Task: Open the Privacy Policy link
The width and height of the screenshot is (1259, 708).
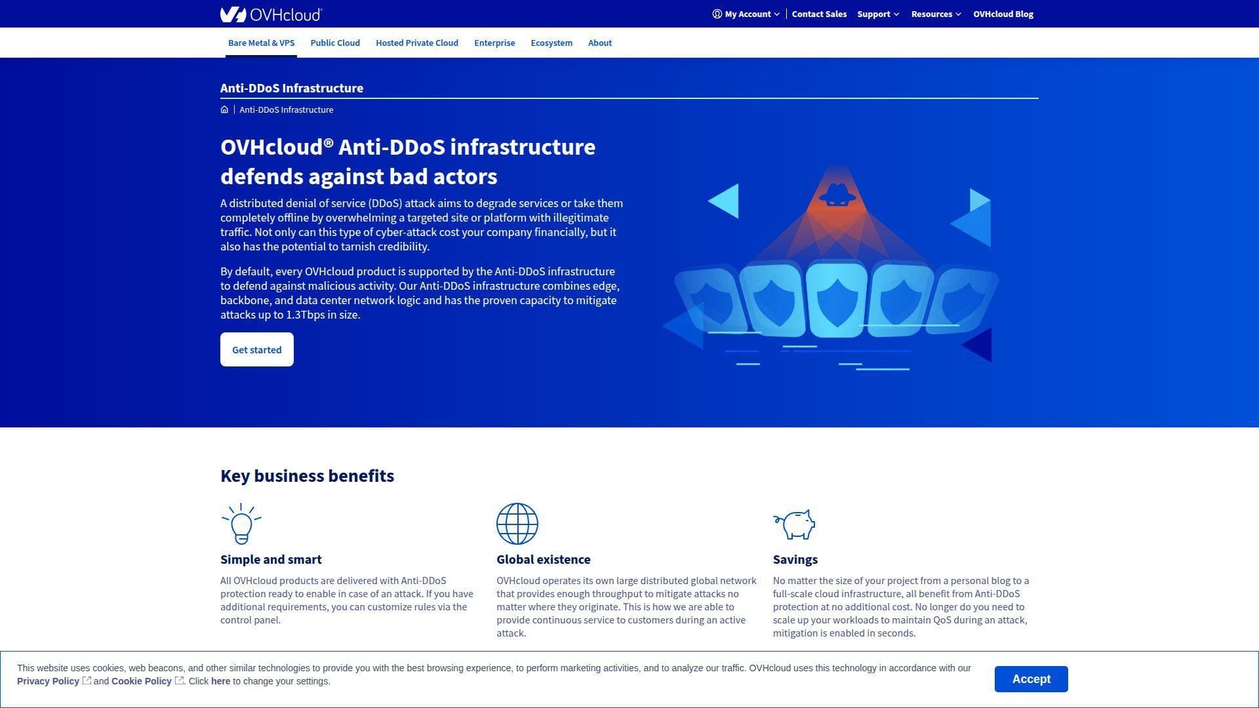Action: click(x=48, y=681)
